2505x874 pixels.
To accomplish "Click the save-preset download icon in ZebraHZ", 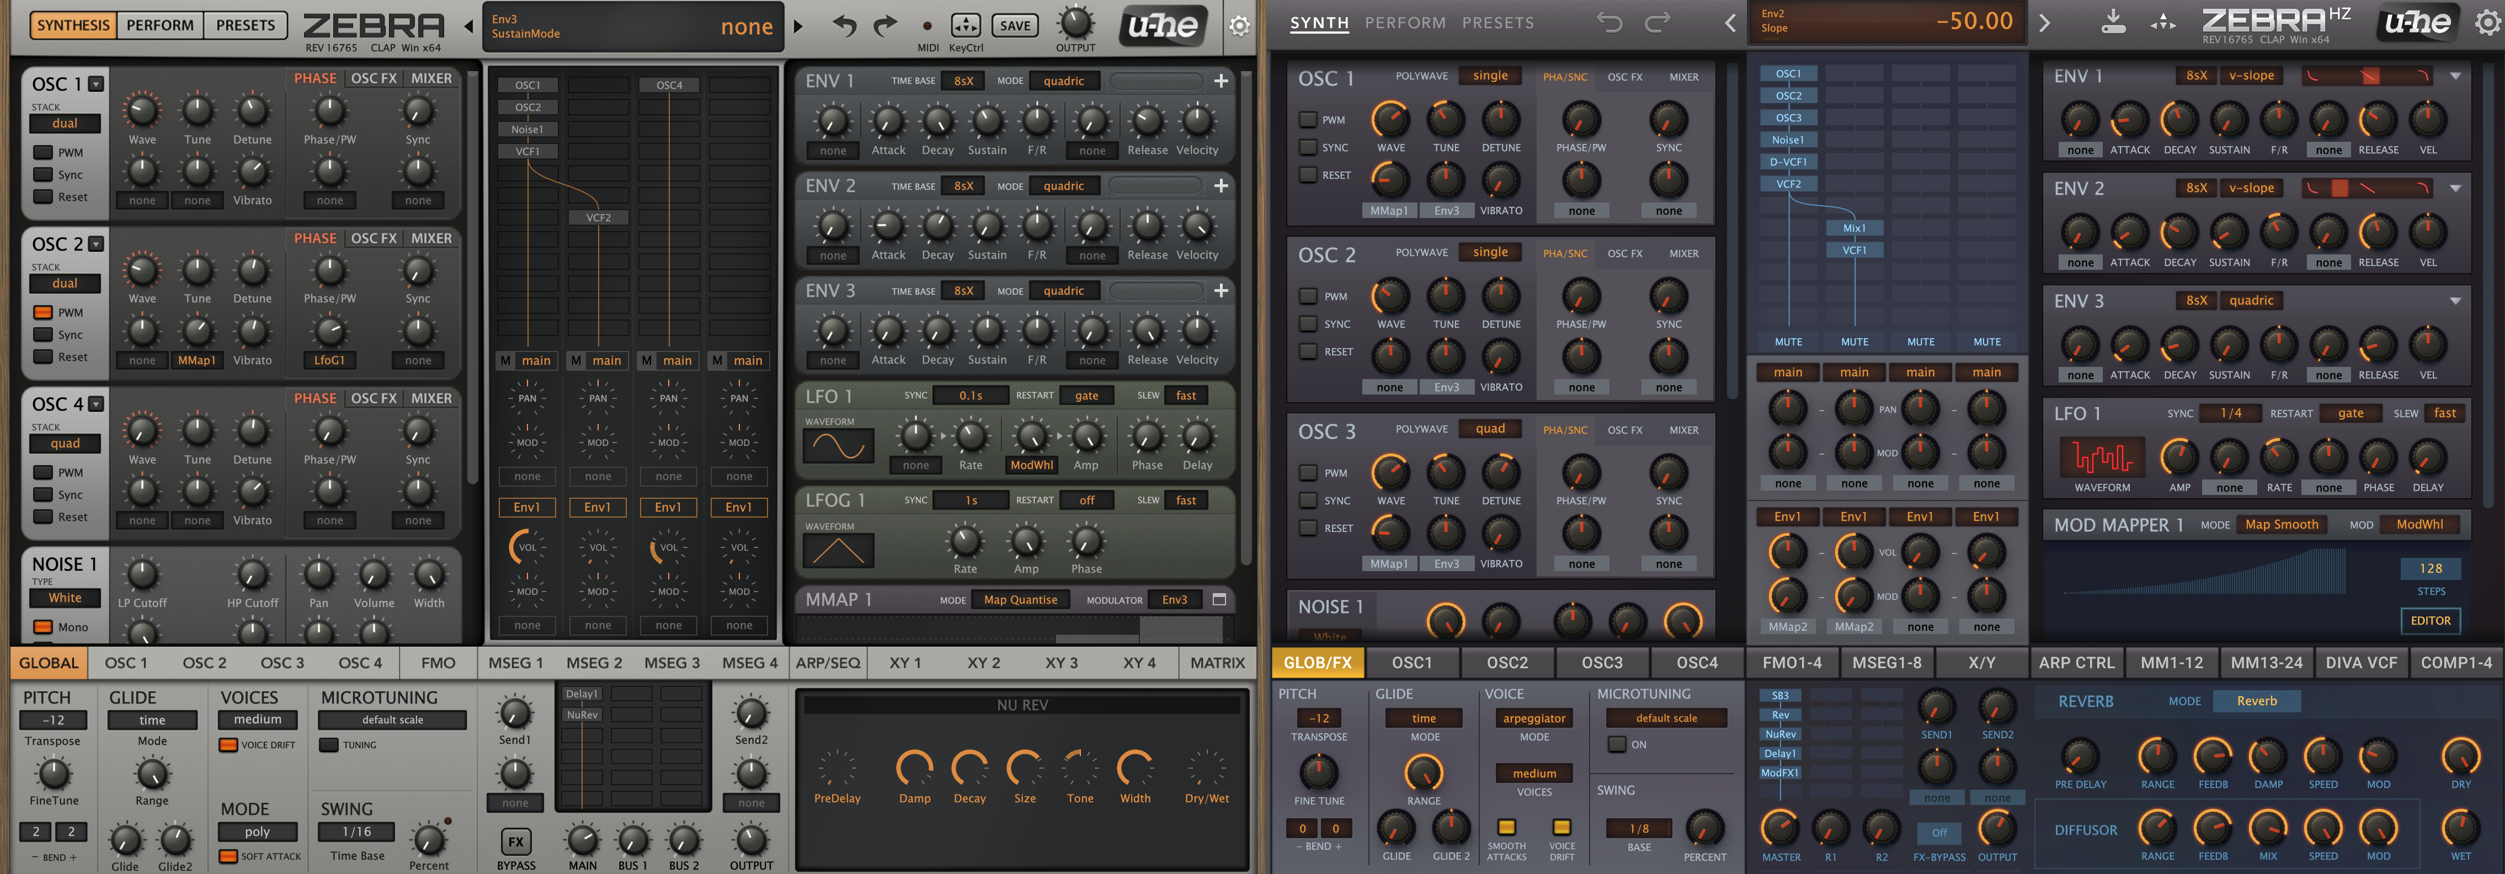I will point(2112,22).
